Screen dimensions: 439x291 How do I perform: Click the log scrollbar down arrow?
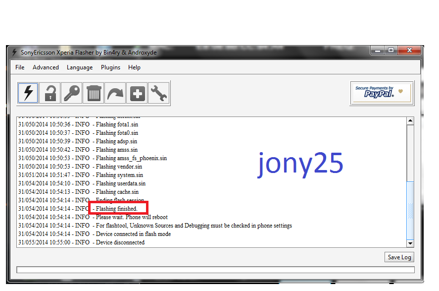point(410,243)
